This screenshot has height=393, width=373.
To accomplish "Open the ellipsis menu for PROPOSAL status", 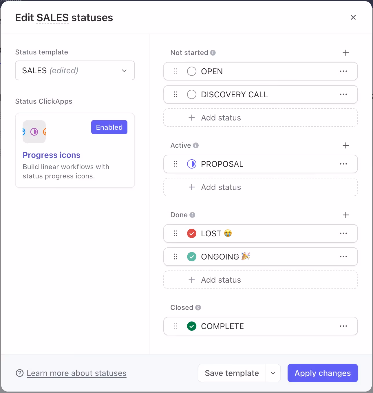I will [x=343, y=164].
